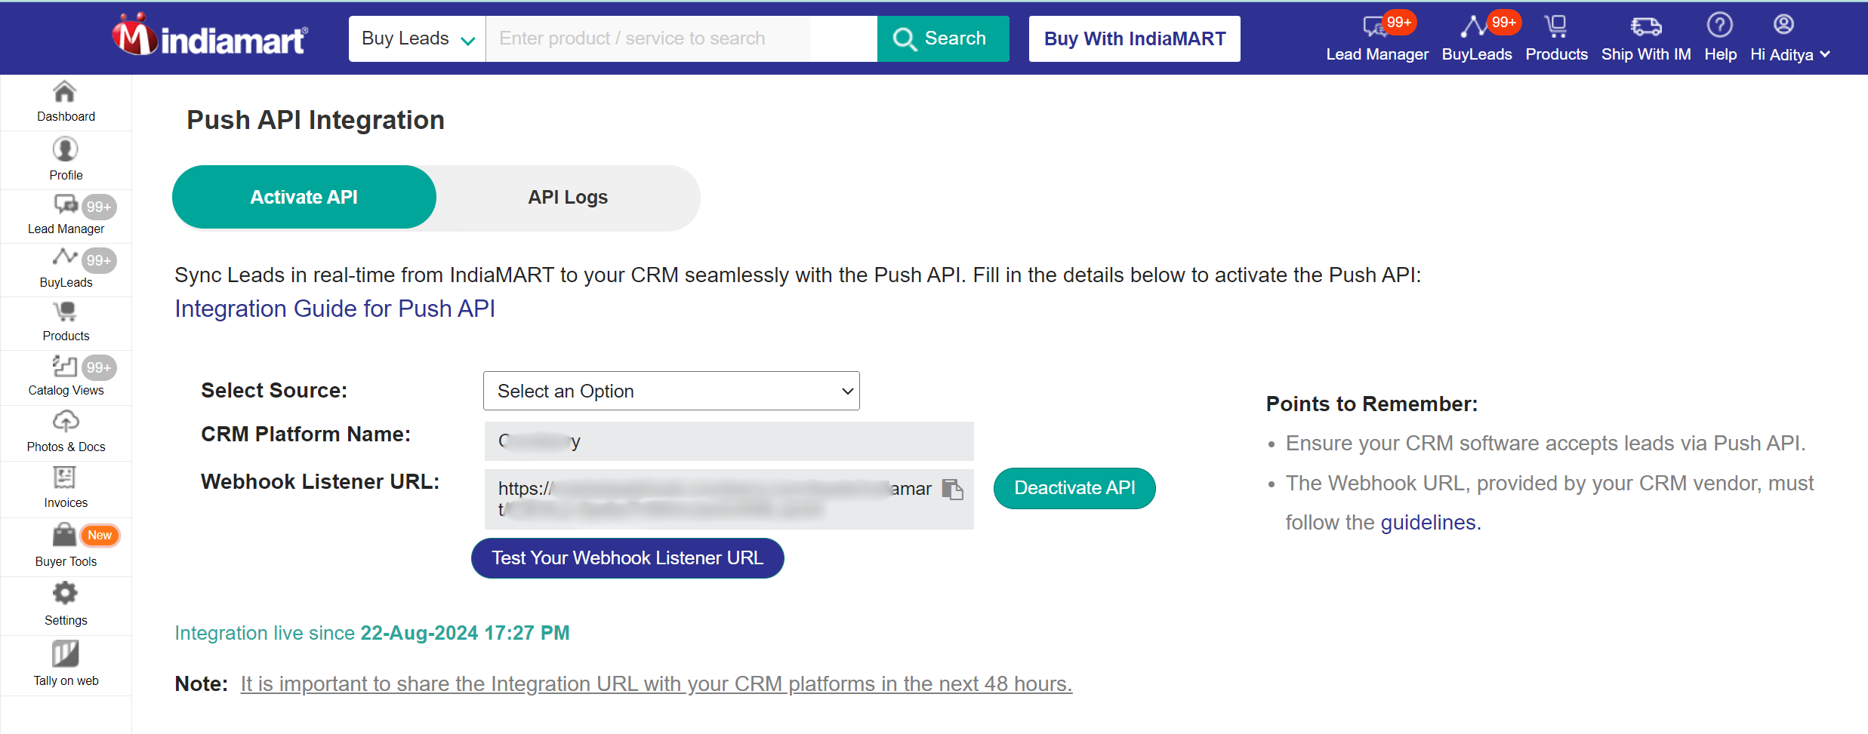Open Buyer Tools in sidebar
The height and width of the screenshot is (734, 1868).
[65, 536]
